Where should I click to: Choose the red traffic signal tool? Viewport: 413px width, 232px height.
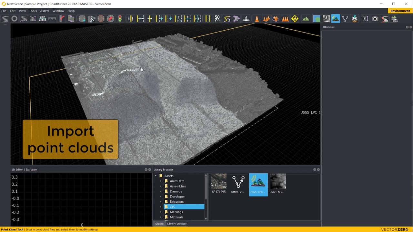pyautogui.click(x=120, y=19)
